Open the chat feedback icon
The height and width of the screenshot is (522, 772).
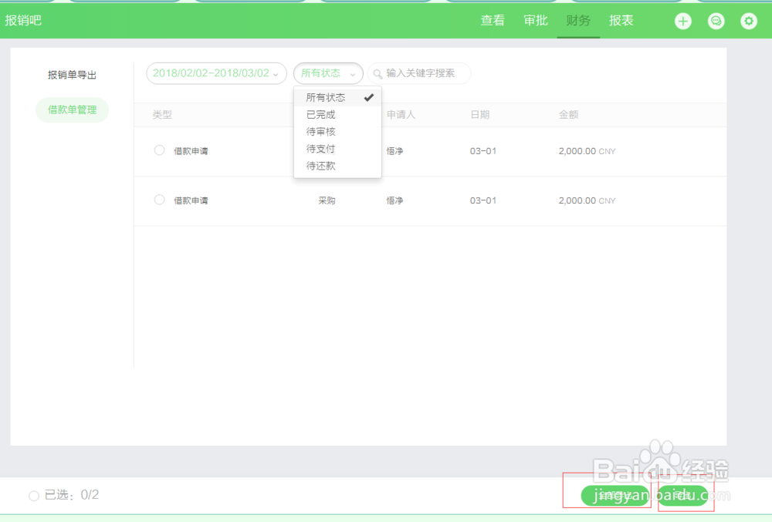coord(716,21)
